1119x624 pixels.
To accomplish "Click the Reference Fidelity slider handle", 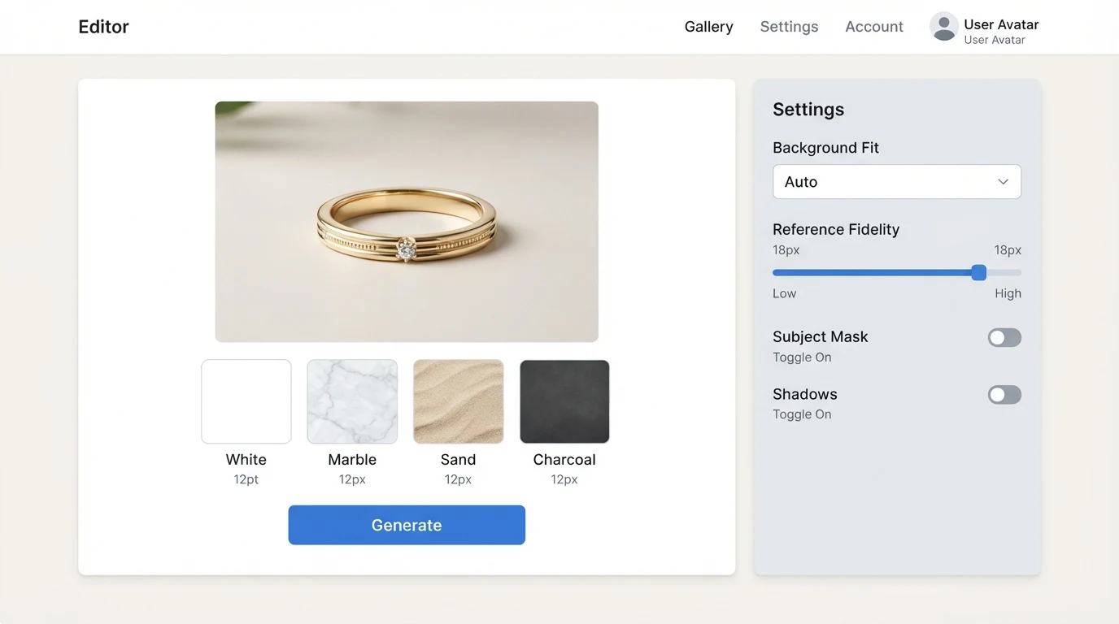I will (x=979, y=272).
